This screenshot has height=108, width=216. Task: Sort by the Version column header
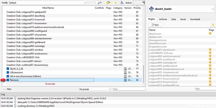click(x=128, y=8)
